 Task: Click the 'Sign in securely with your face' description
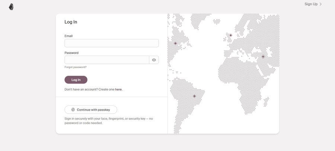point(109,121)
